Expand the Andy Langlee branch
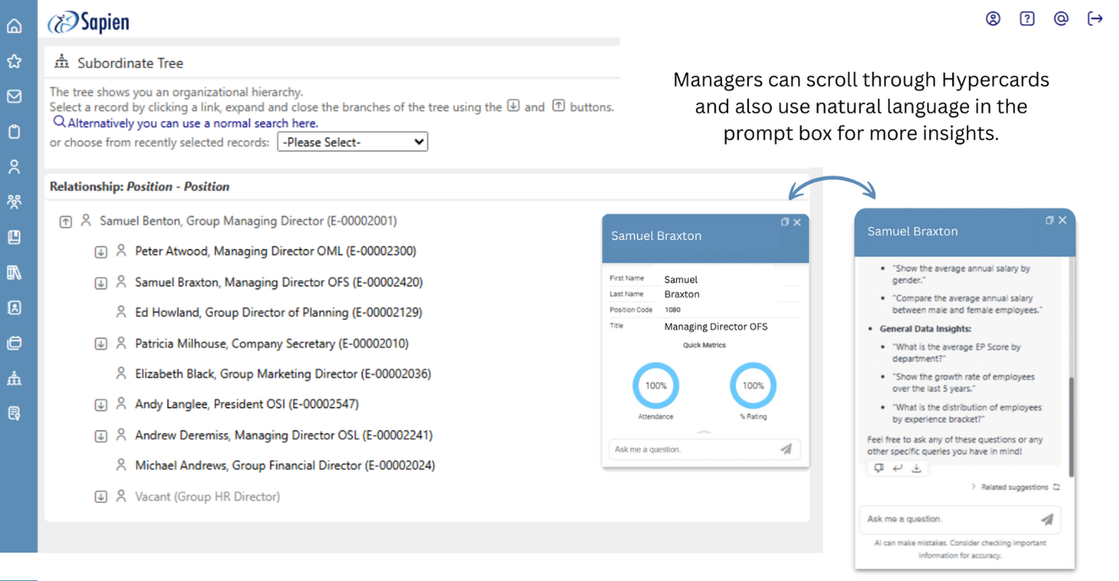 coord(100,405)
